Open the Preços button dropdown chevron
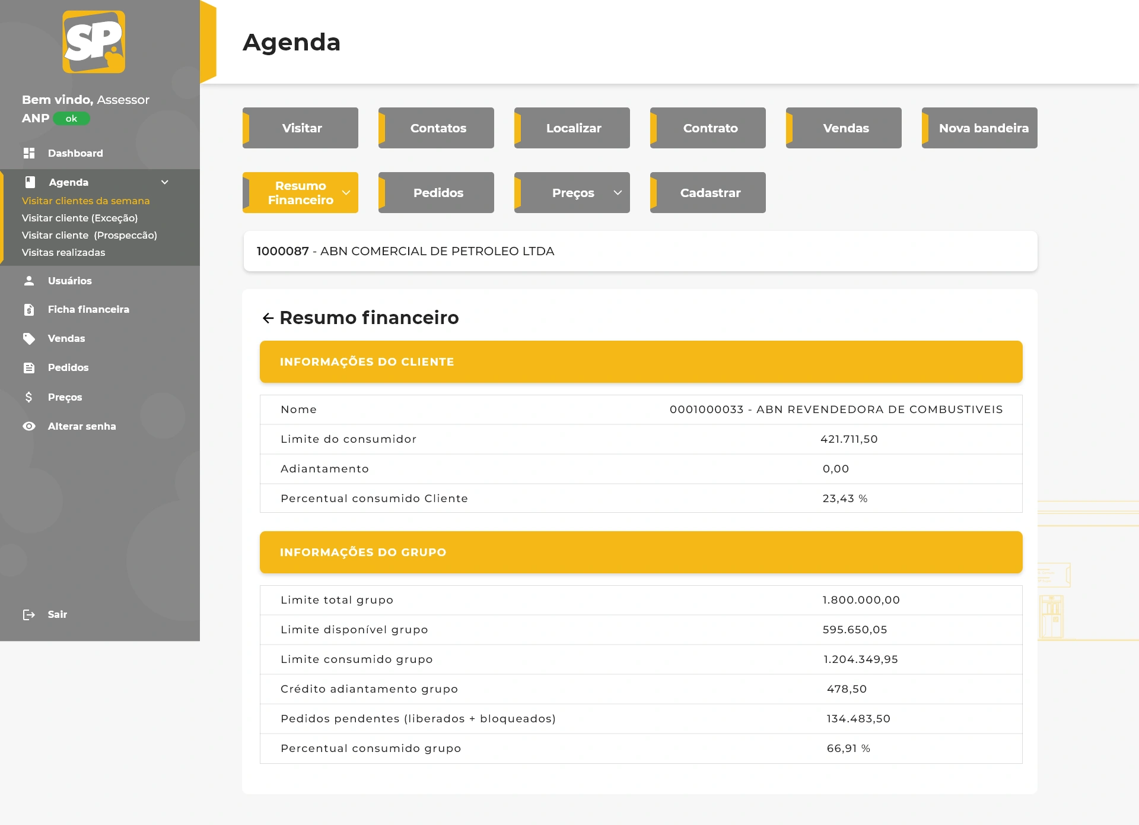 tap(618, 193)
